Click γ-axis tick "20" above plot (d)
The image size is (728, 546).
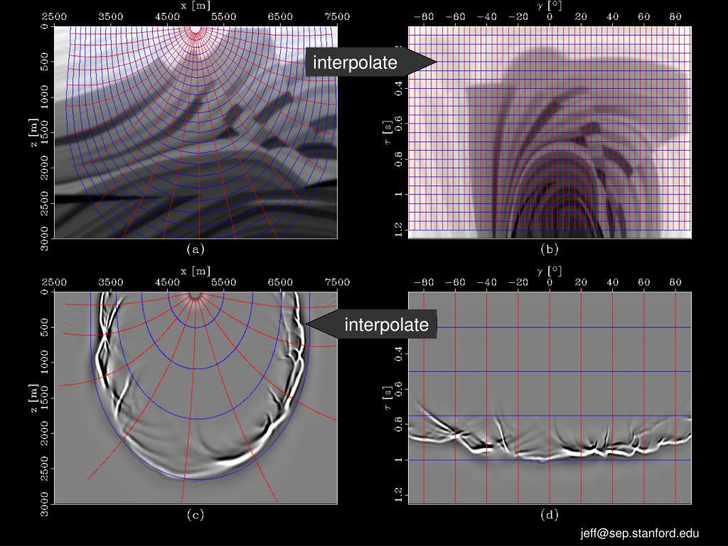(x=582, y=282)
